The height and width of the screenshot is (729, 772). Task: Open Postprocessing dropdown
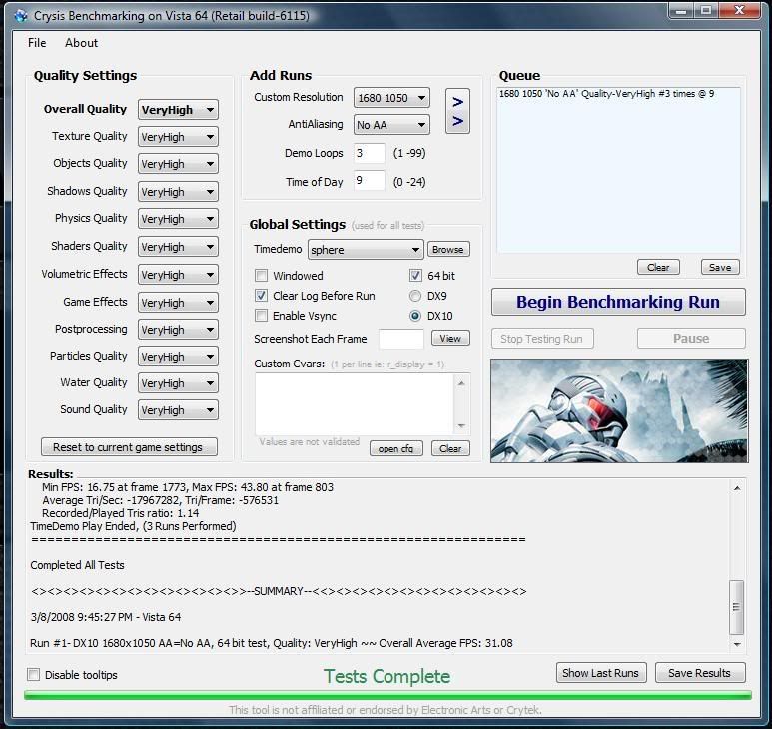pyautogui.click(x=178, y=330)
